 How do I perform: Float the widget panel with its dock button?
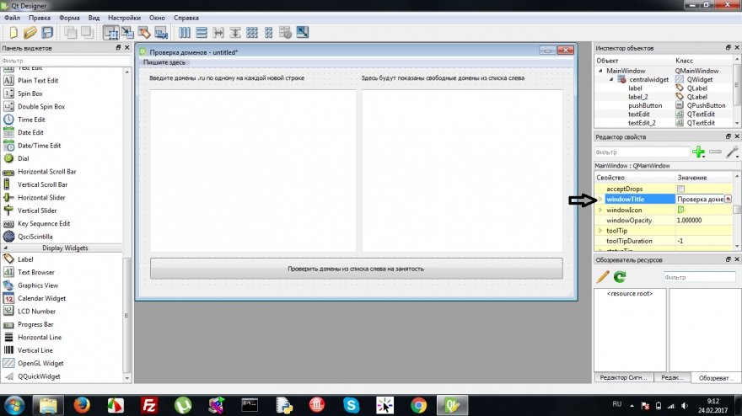(118, 48)
